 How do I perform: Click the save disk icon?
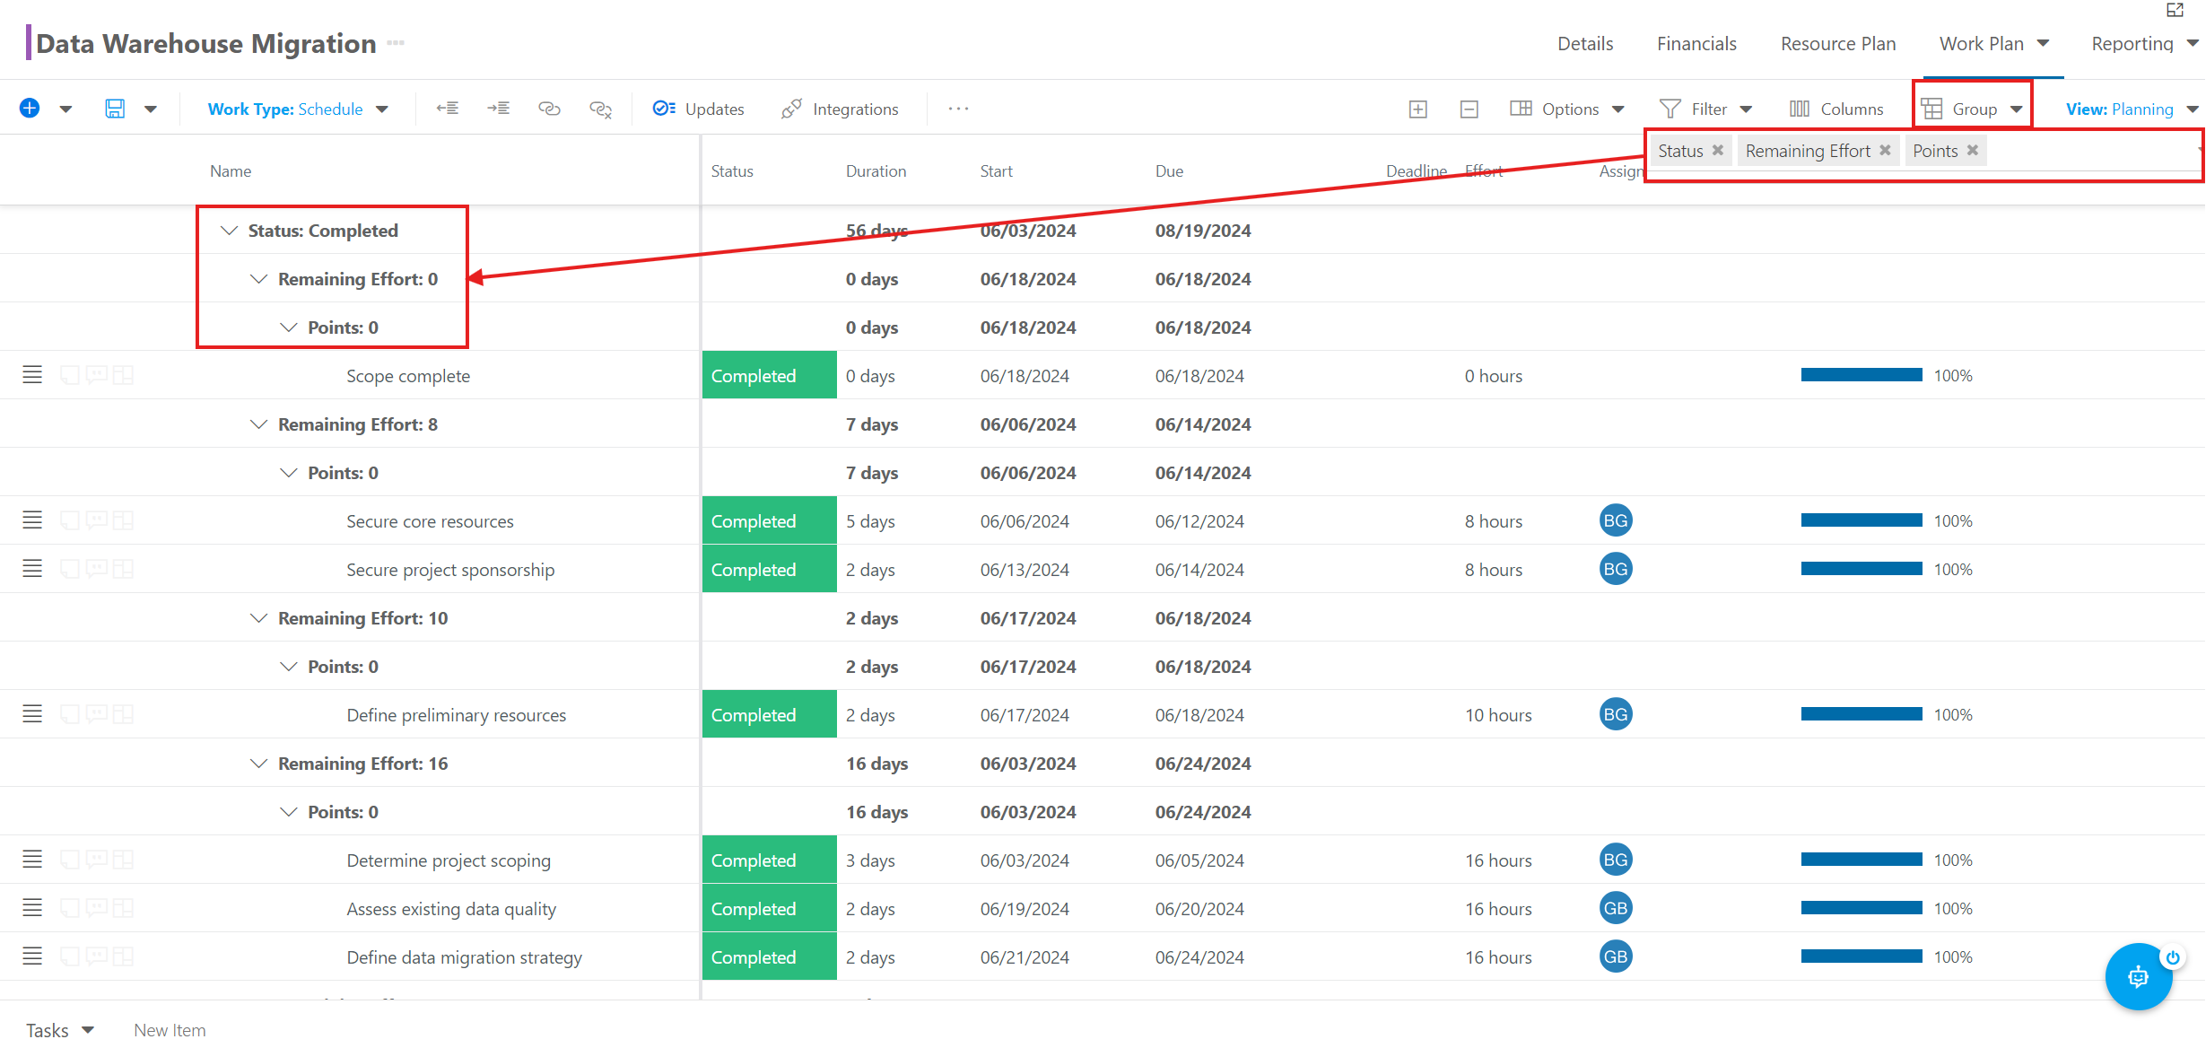tap(115, 109)
